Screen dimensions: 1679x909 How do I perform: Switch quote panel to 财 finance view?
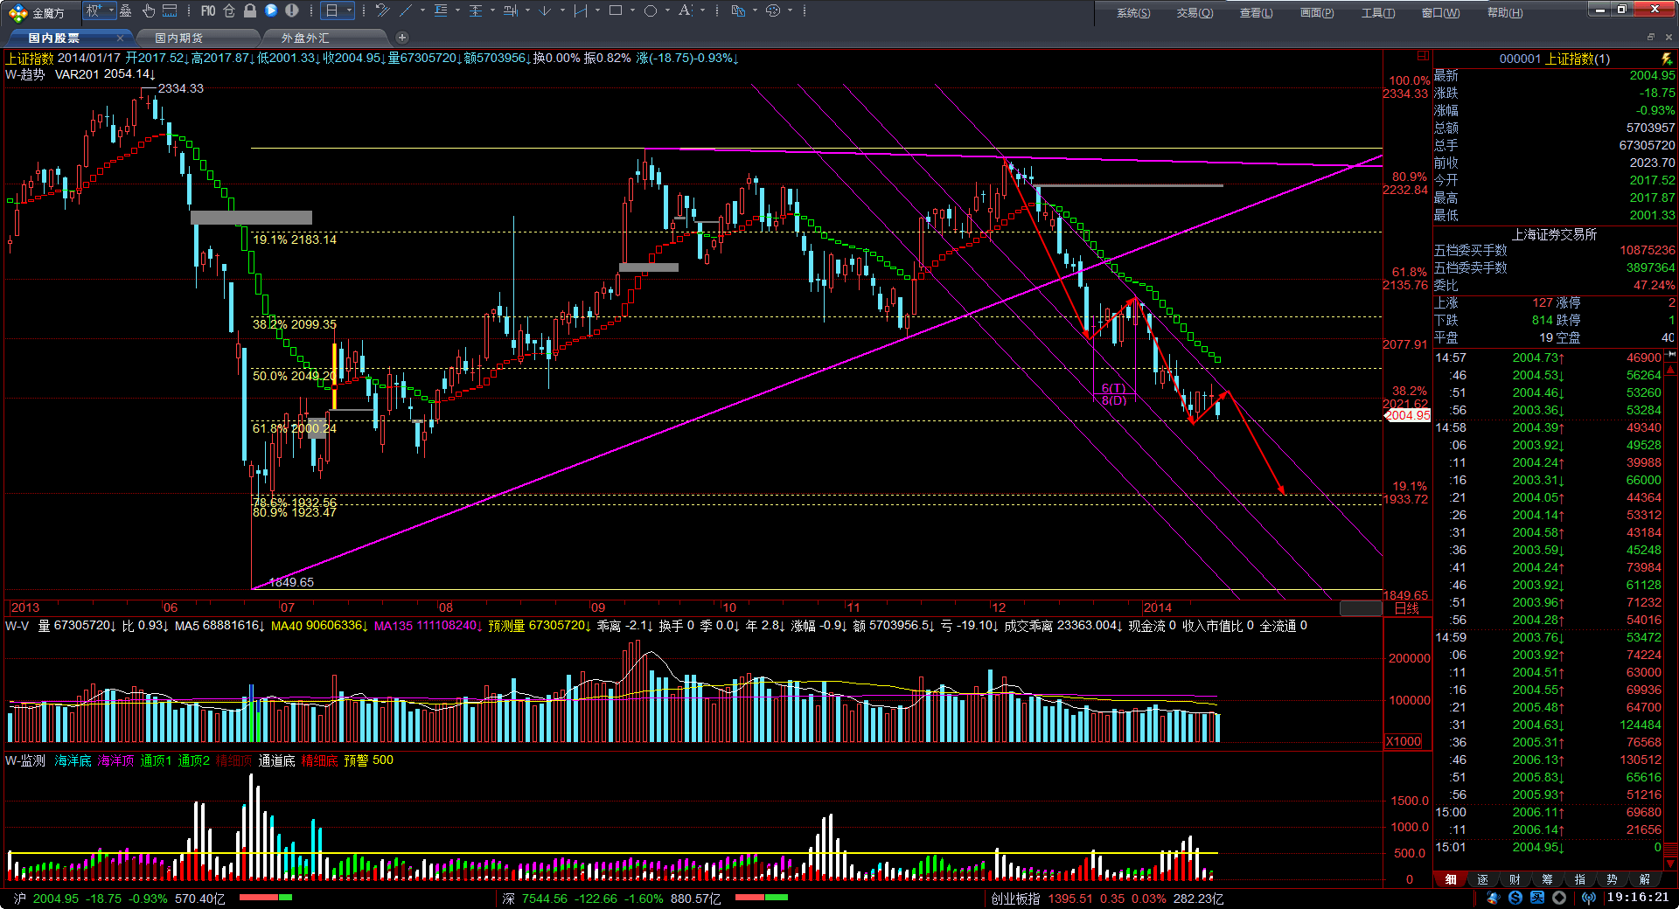tap(1515, 879)
